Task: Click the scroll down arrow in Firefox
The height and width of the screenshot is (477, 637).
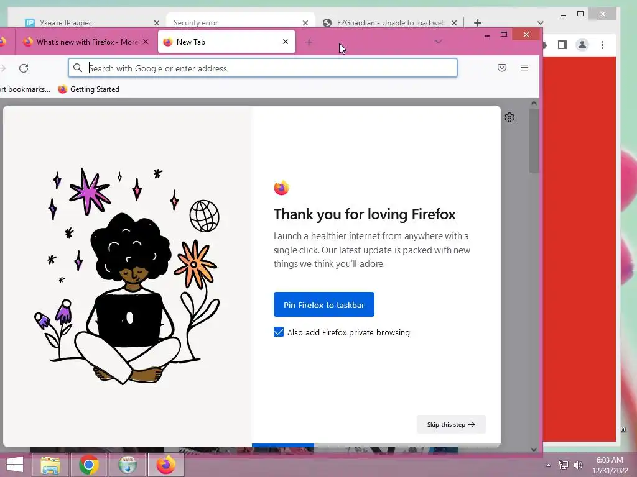Action: 534,450
